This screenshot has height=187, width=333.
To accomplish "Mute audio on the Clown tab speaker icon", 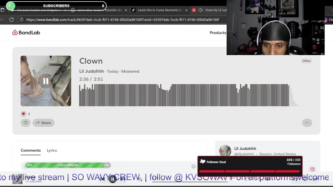I will tap(201, 10).
